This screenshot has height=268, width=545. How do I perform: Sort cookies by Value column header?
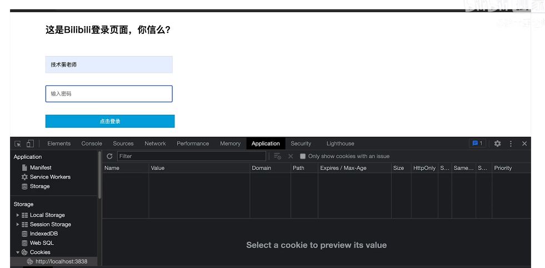199,168
